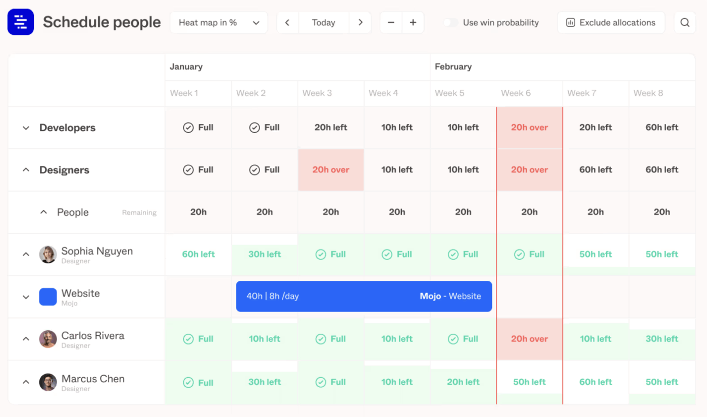The image size is (707, 417).
Task: Go to previous period with left arrow
Action: pos(287,23)
